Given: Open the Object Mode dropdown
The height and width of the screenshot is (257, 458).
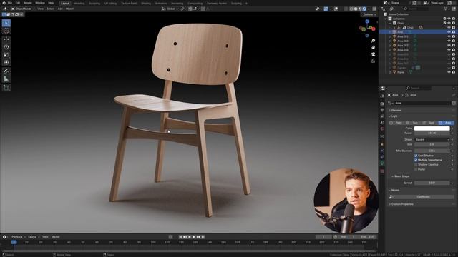Looking at the screenshot, I should tap(23, 9).
